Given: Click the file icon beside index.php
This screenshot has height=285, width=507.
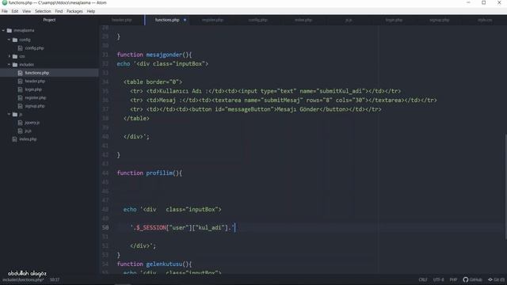Looking at the screenshot, I should (14, 139).
